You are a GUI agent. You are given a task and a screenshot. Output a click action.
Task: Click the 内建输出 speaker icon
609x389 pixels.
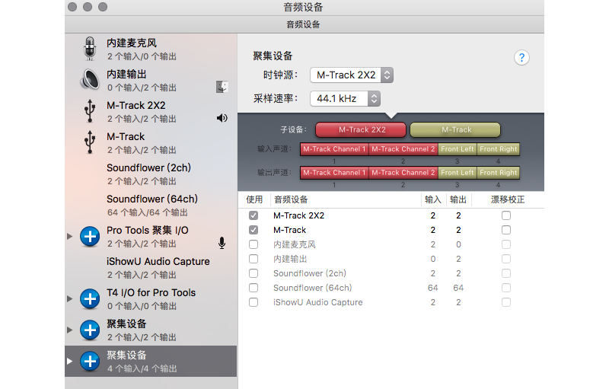tap(90, 80)
